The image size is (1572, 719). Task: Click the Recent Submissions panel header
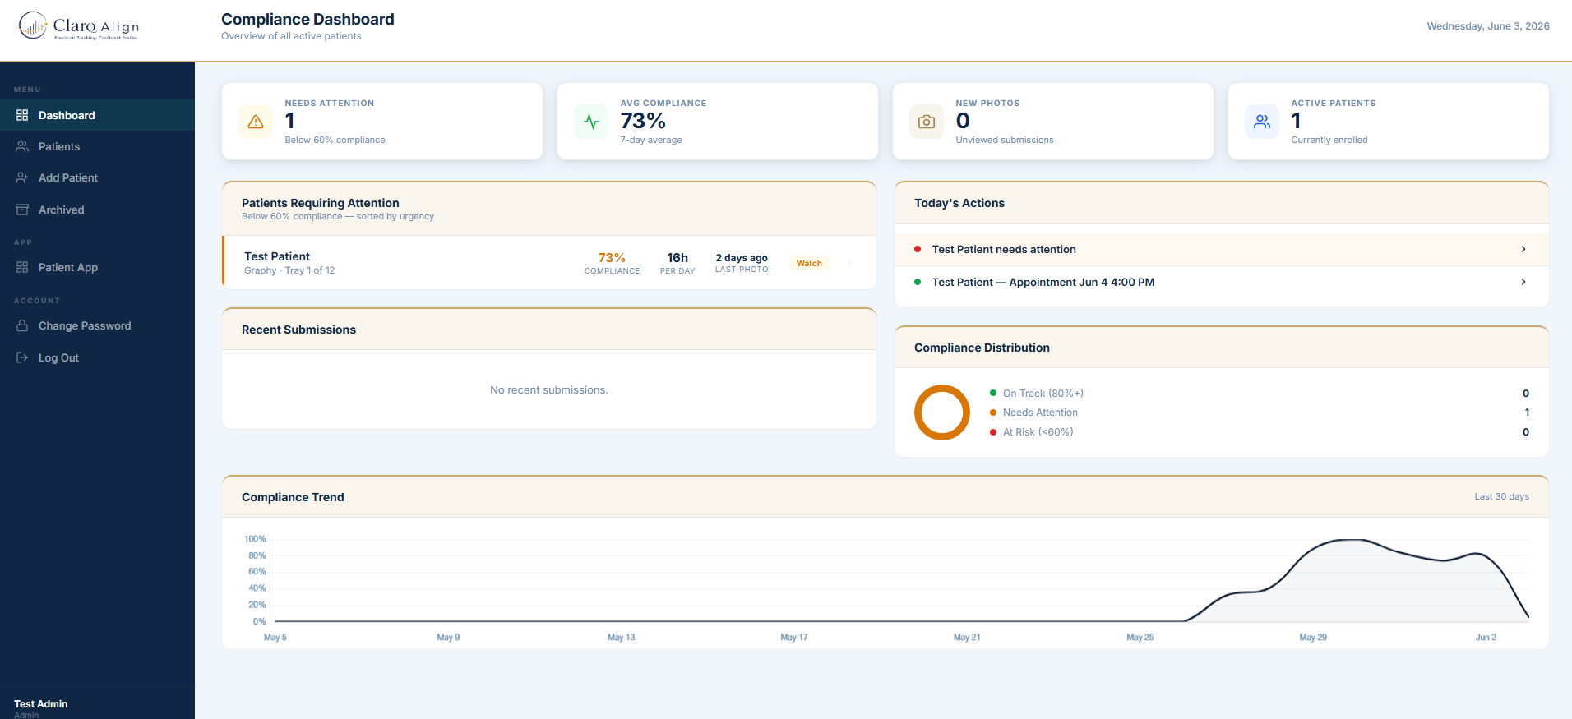click(549, 330)
